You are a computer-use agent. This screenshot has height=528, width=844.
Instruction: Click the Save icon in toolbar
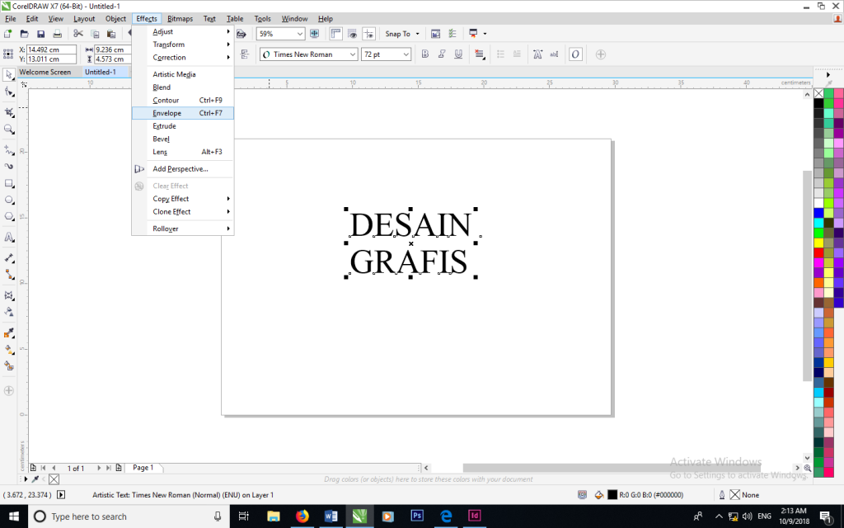click(x=40, y=34)
